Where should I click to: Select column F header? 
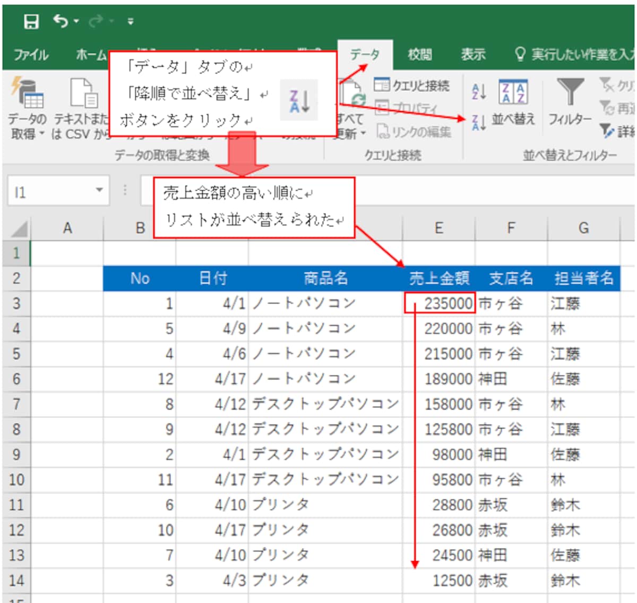click(x=511, y=228)
